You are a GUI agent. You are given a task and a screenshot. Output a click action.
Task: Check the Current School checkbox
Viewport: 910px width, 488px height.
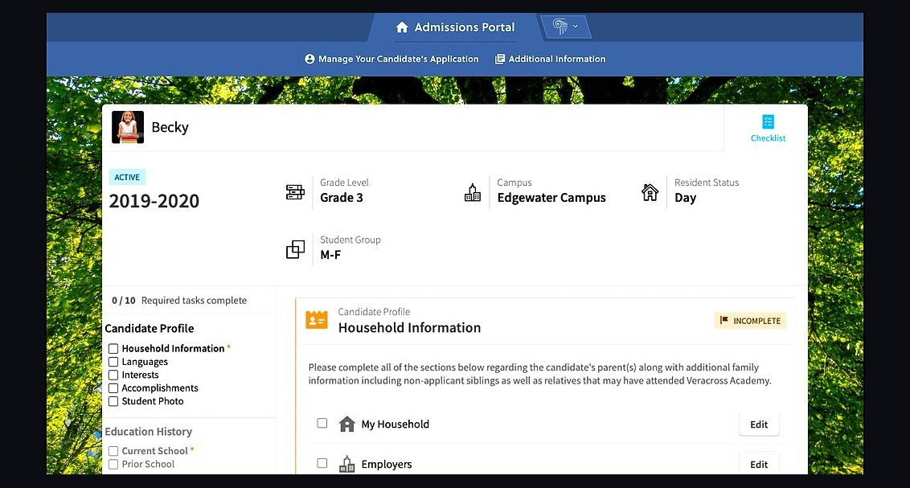click(113, 451)
